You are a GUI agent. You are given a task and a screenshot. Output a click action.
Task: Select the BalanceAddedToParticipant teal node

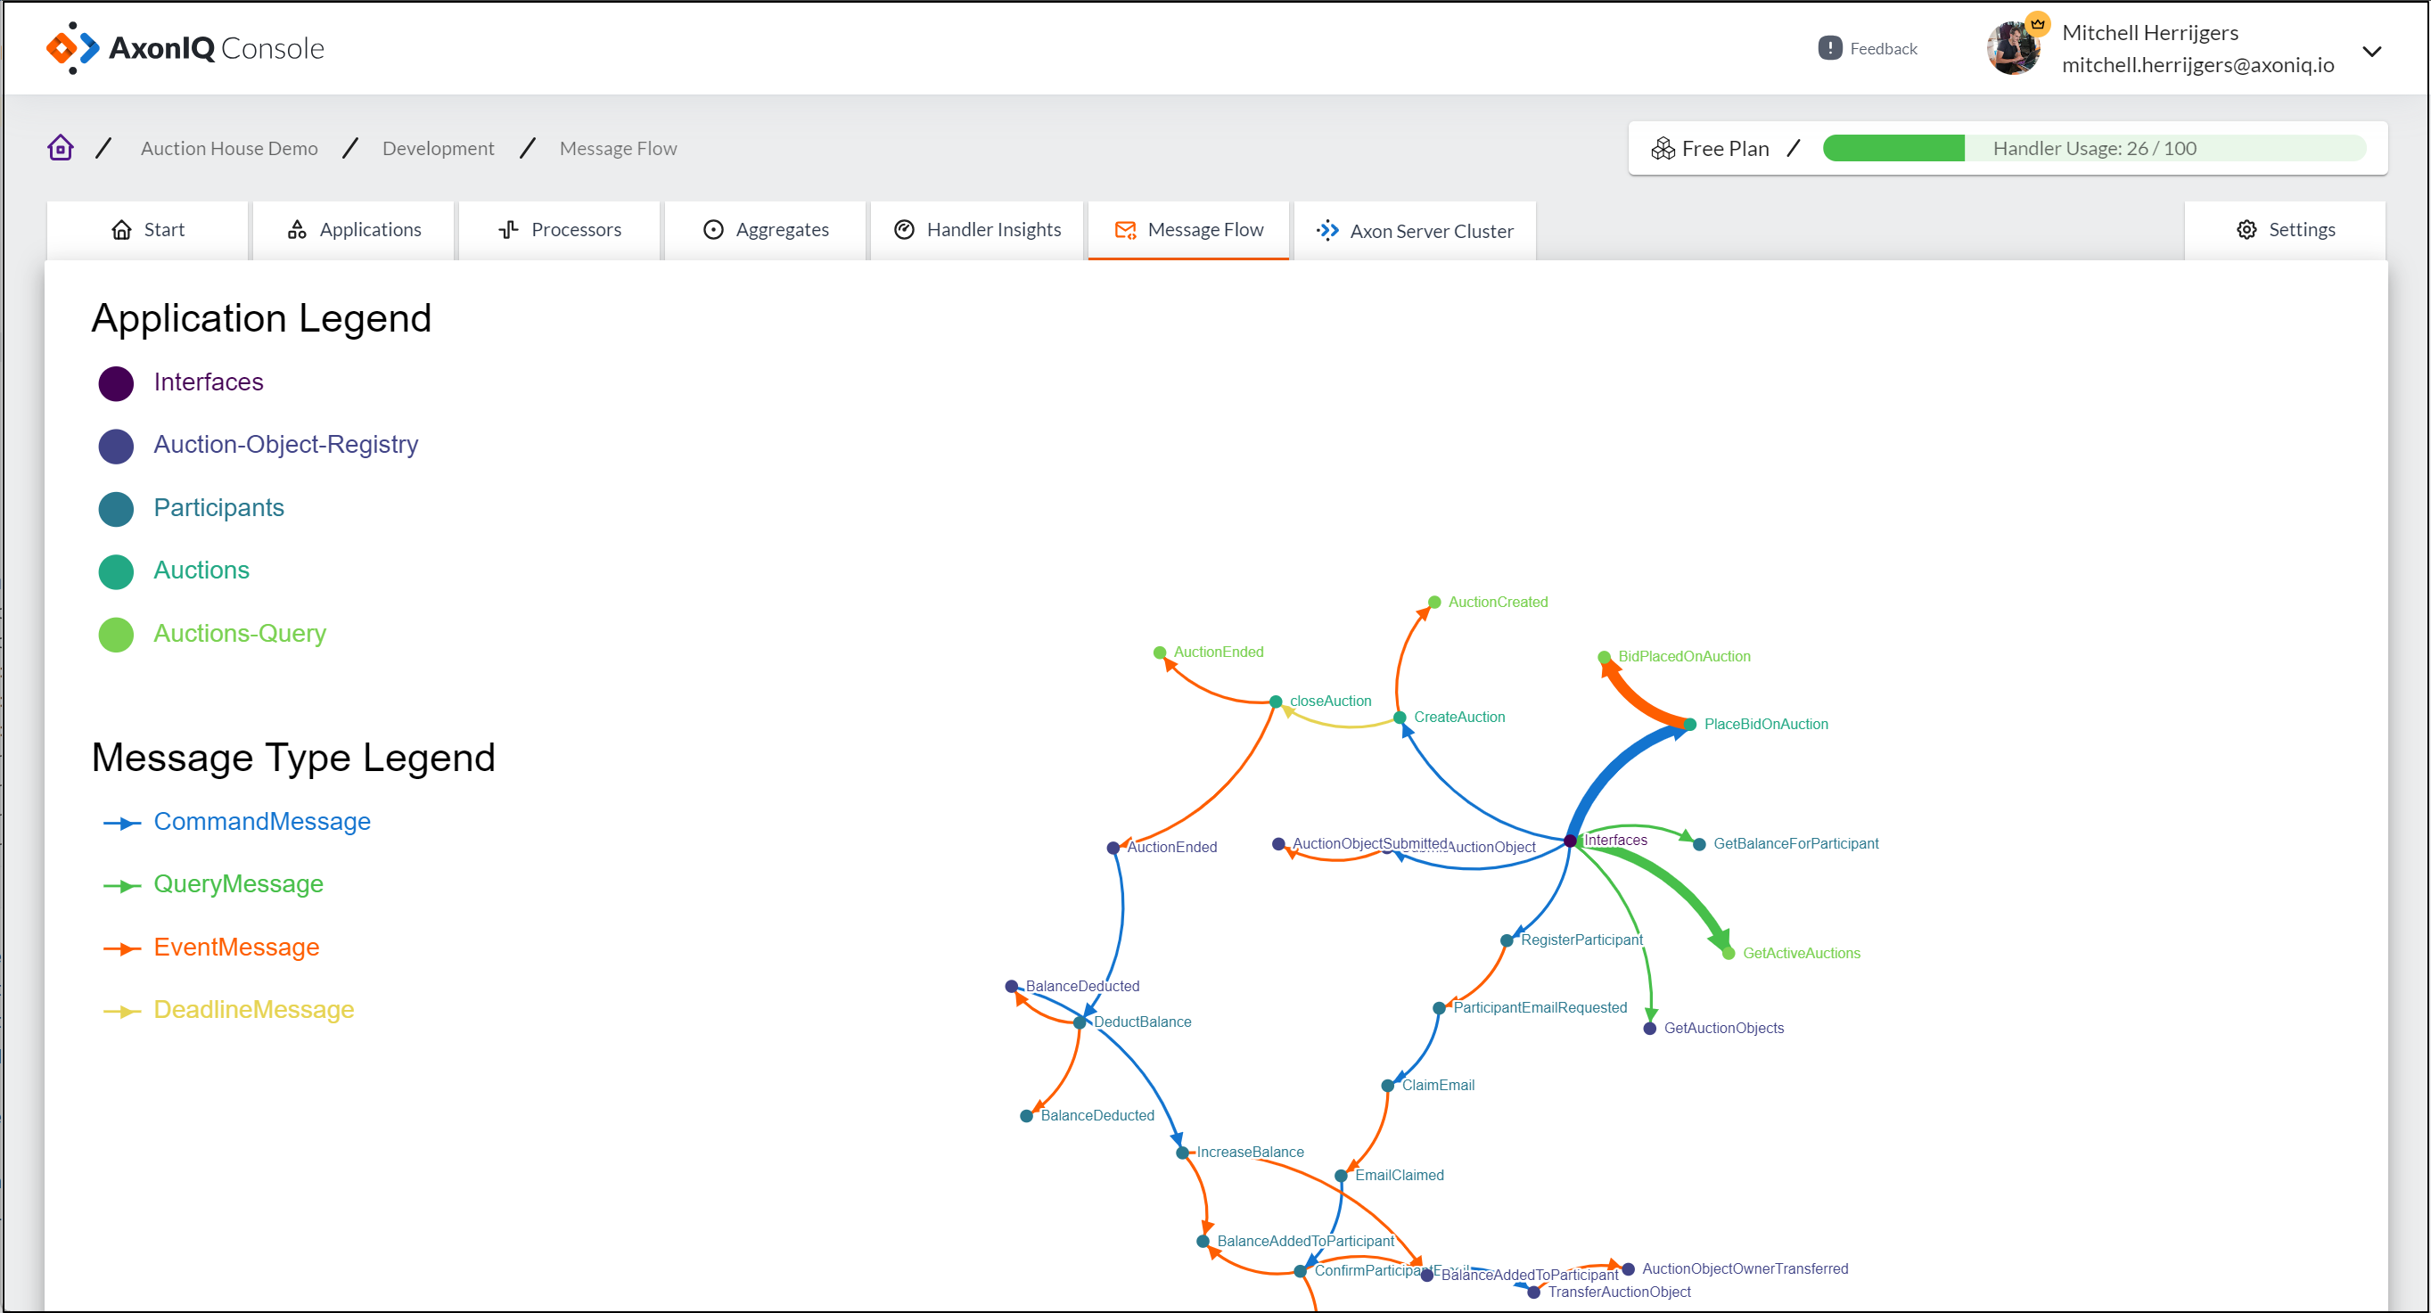click(x=1202, y=1240)
